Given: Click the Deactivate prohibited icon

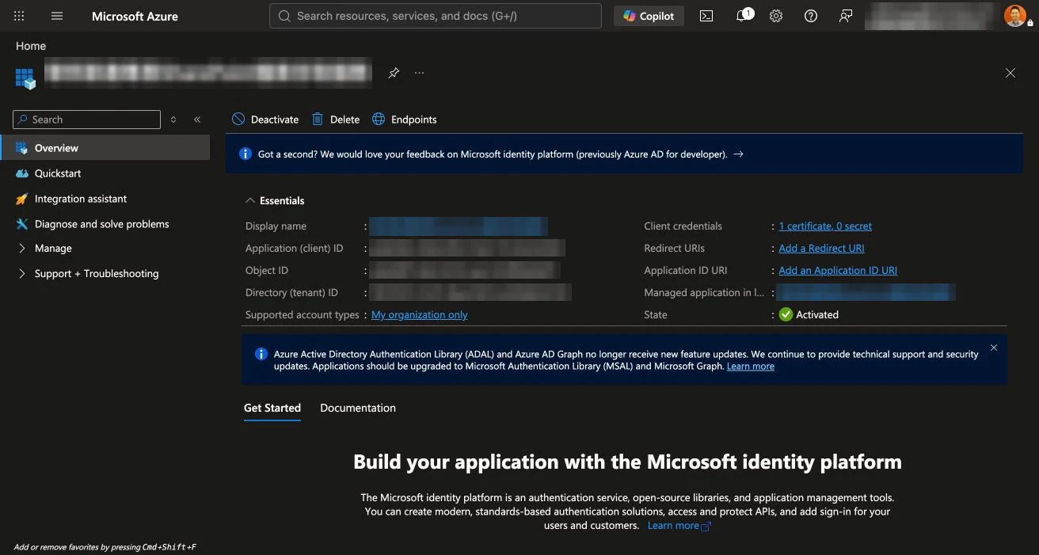Looking at the screenshot, I should (x=238, y=120).
